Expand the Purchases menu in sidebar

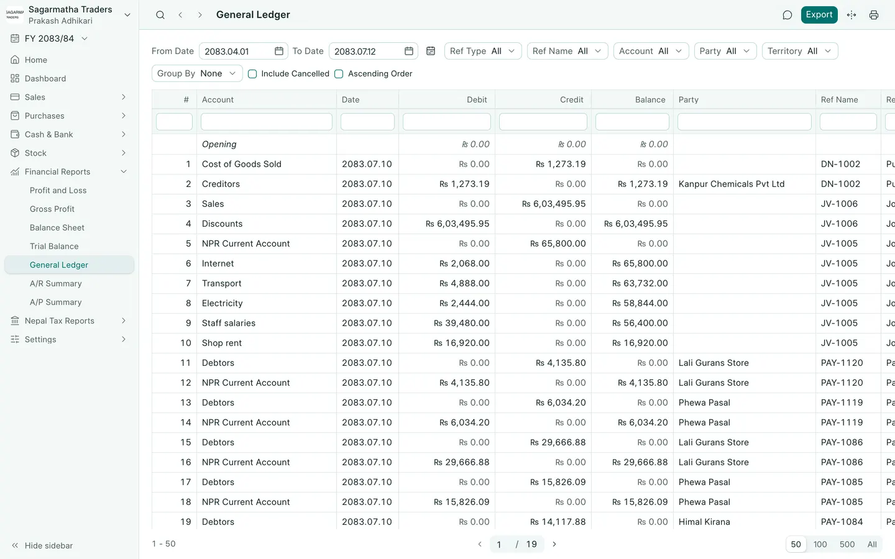[69, 116]
